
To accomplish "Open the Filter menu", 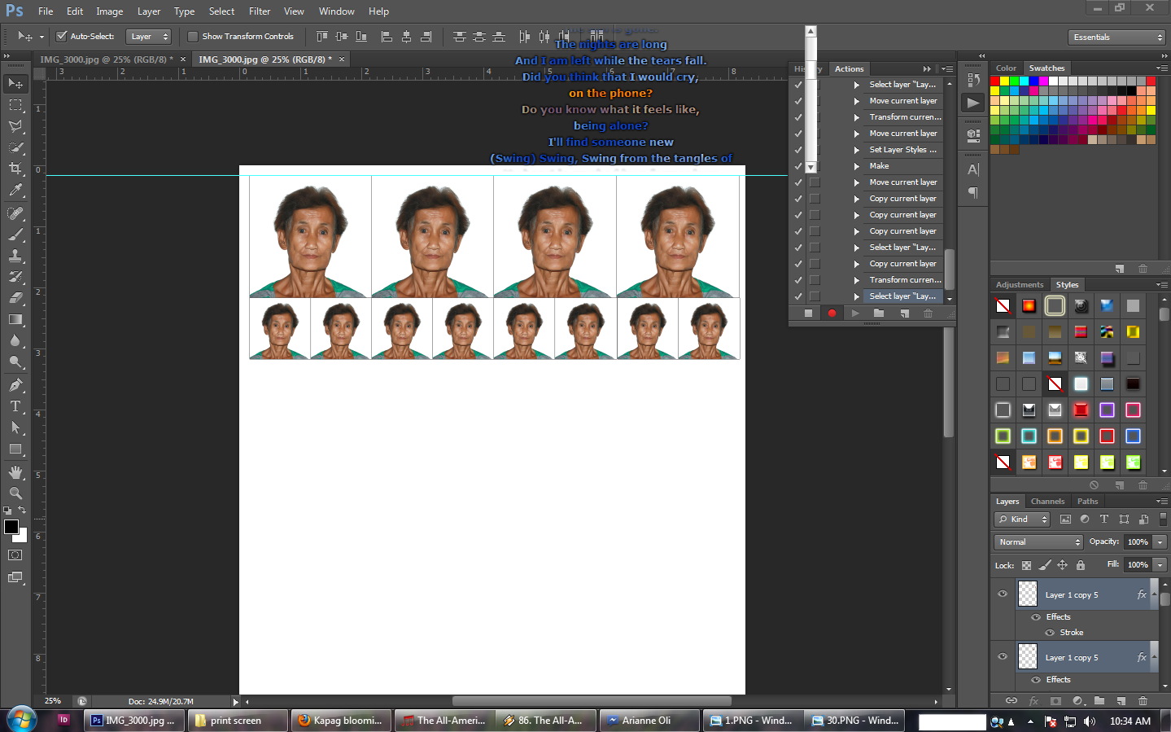I will (x=259, y=11).
